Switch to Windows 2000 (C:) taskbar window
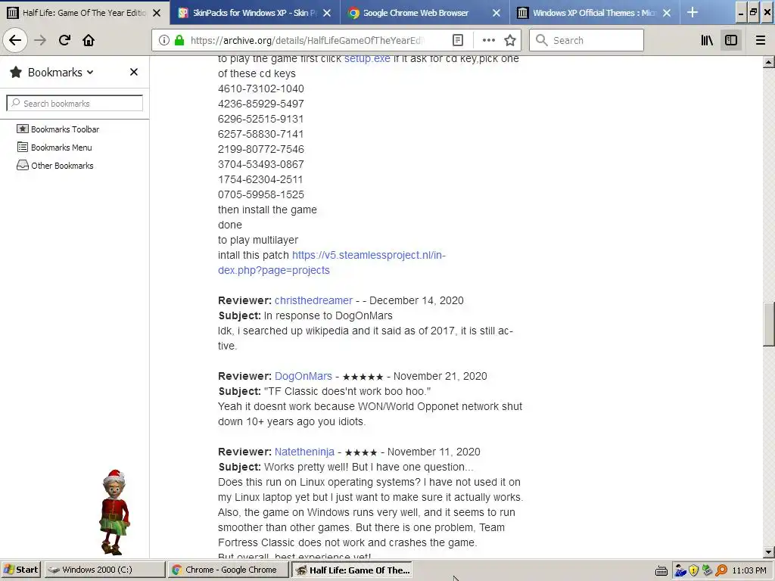The width and height of the screenshot is (775, 581). [104, 570]
